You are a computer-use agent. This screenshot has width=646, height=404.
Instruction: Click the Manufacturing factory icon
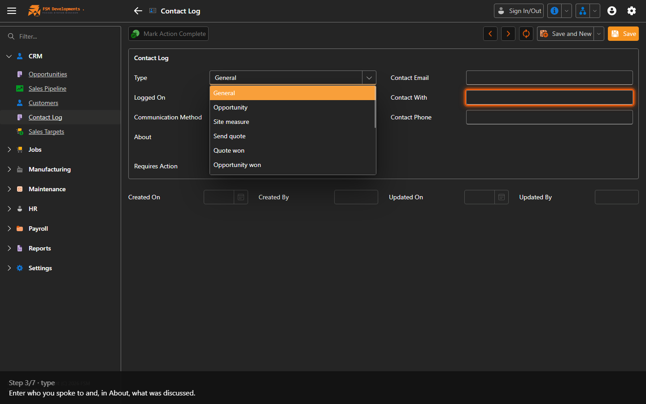coord(20,169)
